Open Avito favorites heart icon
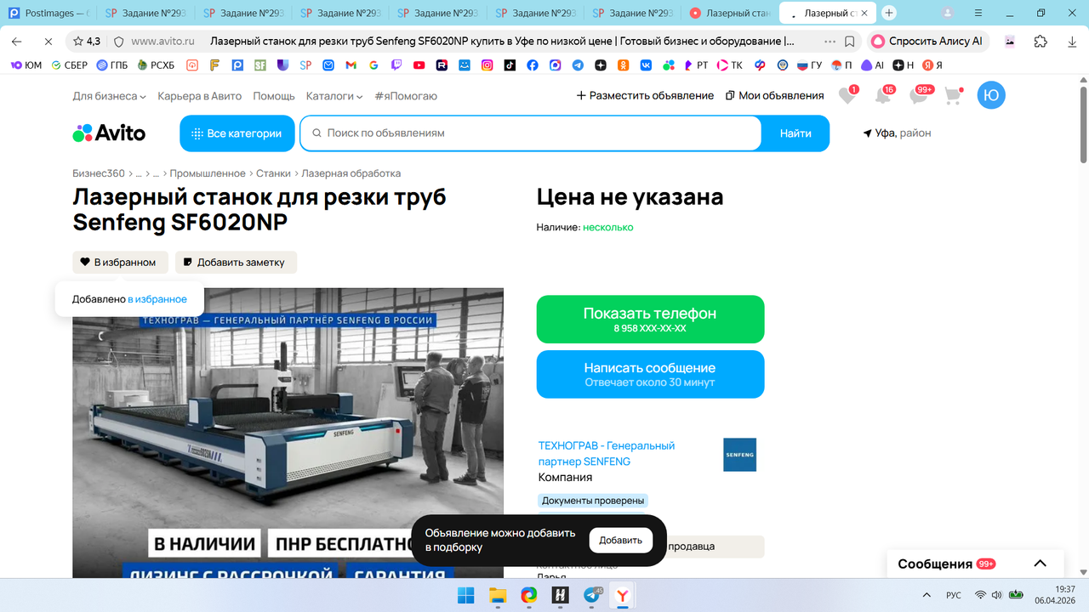The image size is (1089, 612). coord(847,95)
